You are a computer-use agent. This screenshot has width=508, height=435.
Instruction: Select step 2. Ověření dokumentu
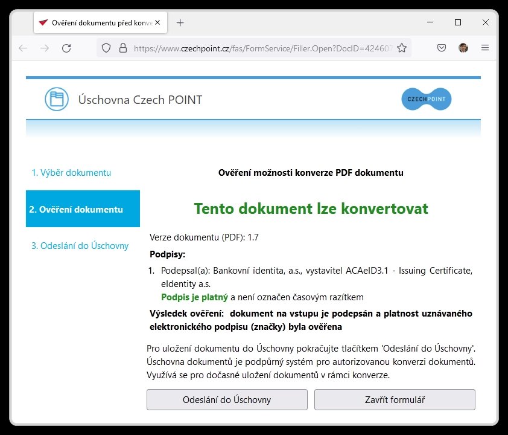pyautogui.click(x=83, y=208)
